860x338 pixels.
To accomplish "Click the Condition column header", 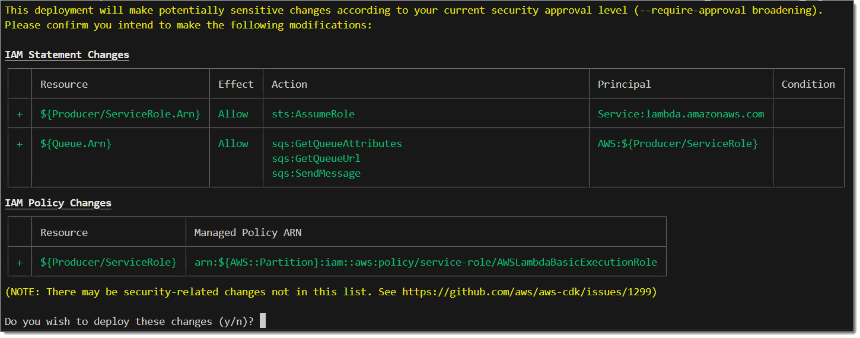I will 808,84.
